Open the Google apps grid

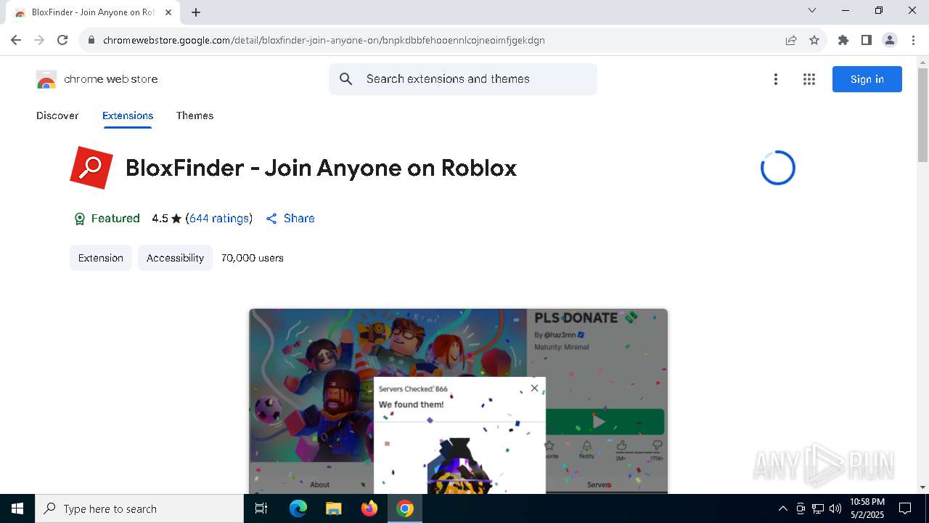pos(809,79)
